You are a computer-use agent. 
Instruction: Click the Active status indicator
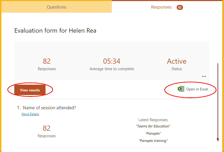(176, 61)
